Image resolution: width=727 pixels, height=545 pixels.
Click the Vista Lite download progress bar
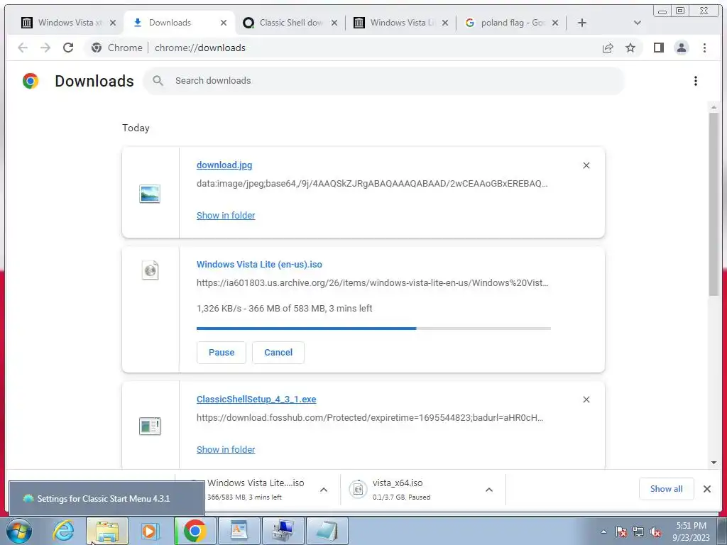(373, 329)
